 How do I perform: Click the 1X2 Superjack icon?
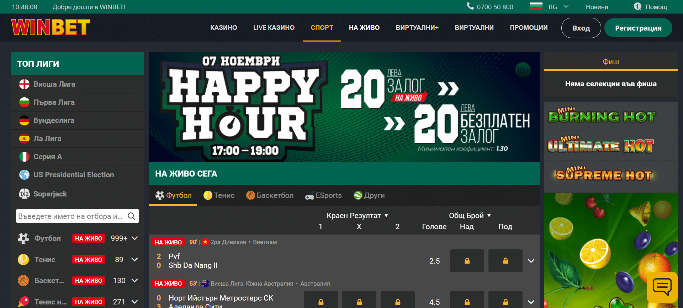pos(24,194)
